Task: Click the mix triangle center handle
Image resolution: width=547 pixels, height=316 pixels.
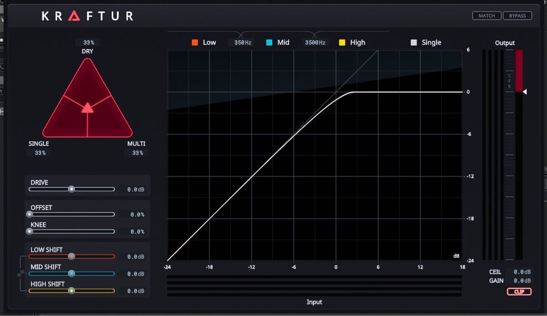Action: click(87, 108)
